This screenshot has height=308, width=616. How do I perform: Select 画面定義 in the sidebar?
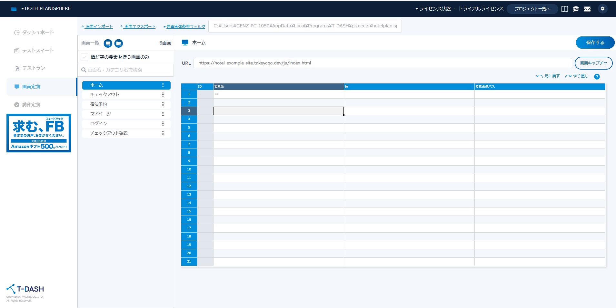(x=42, y=87)
